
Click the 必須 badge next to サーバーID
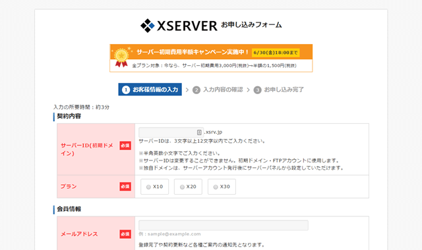click(x=125, y=145)
